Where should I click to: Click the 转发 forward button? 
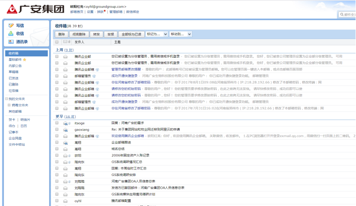(x=97, y=34)
